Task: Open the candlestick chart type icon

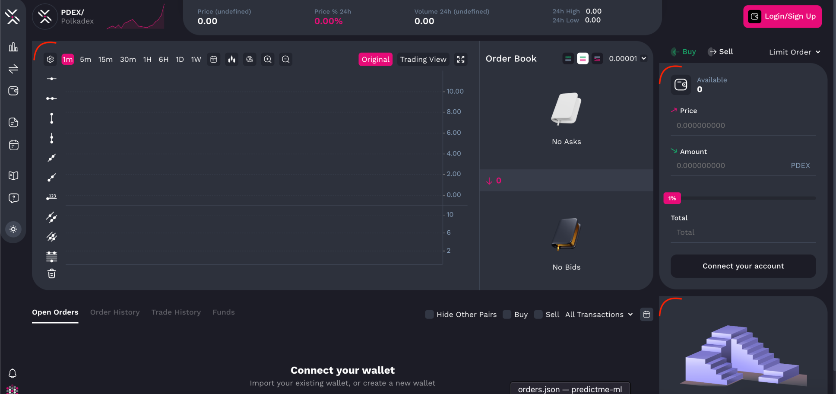Action: tap(231, 59)
